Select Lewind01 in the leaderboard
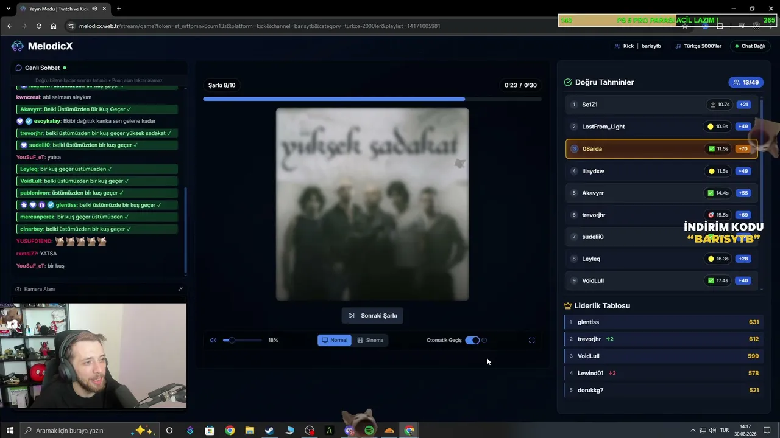The height and width of the screenshot is (438, 780). click(x=664, y=373)
